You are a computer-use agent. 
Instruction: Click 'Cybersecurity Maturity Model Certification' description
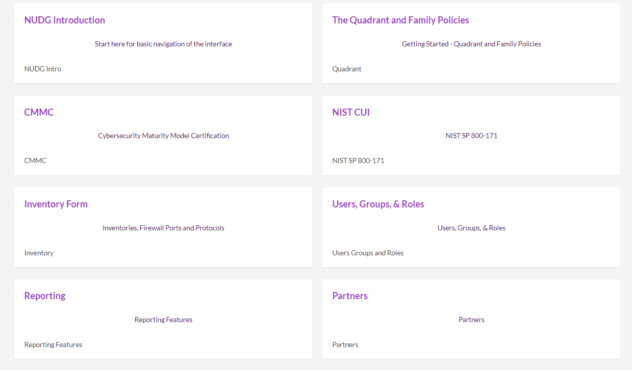163,136
